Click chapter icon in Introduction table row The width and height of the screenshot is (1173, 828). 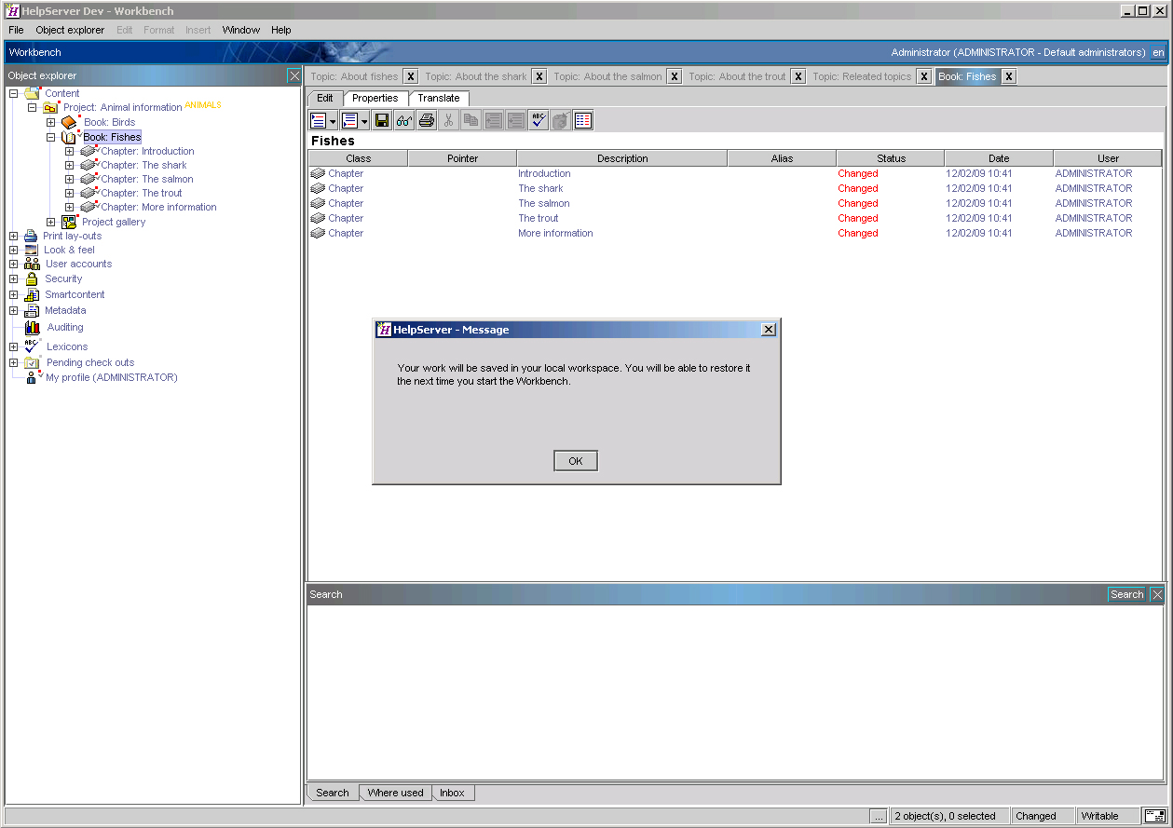(318, 173)
